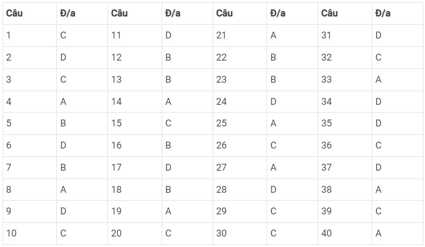Click answer A for question 40
Viewport: 425px width, 247px height.
[x=397, y=233]
